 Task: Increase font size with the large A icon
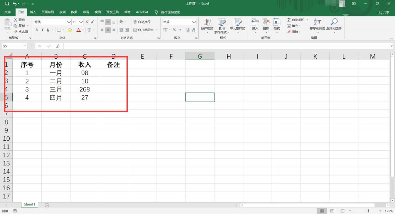point(87,22)
